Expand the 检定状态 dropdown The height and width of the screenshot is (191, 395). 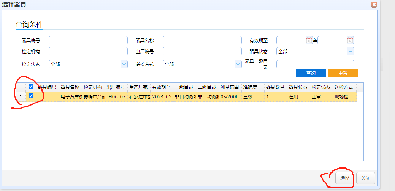[124, 65]
